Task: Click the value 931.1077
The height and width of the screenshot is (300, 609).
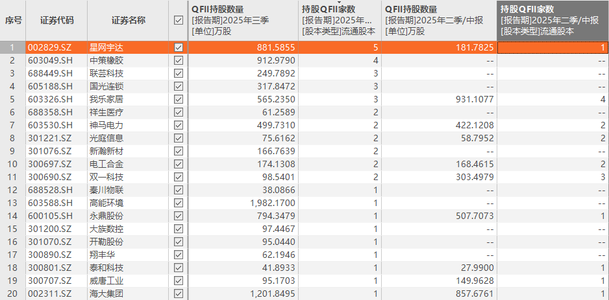Action: click(475, 99)
